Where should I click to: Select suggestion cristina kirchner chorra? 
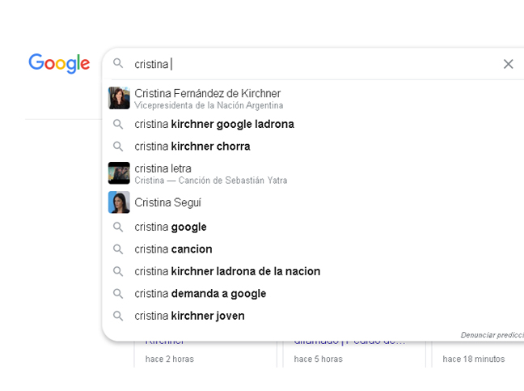(314, 147)
